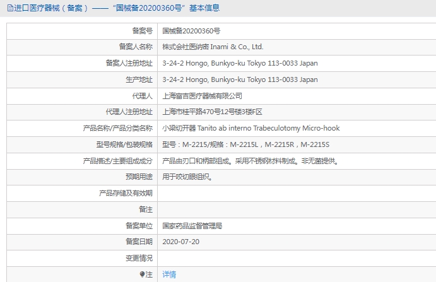Viewport: 436px width, 282px height.
Task: Click the 备案人名称 label
Action: 136,47
